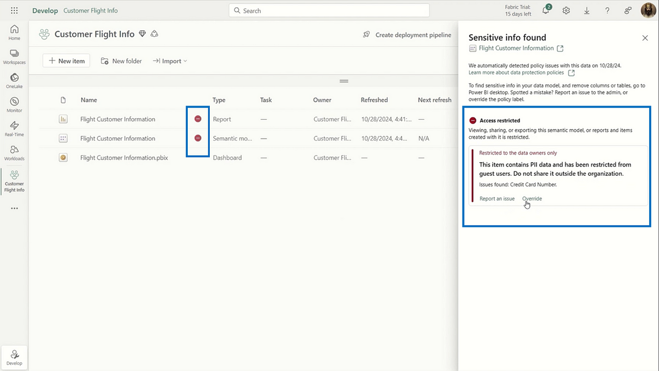Click the download icon in header
659x371 pixels.
tap(587, 10)
